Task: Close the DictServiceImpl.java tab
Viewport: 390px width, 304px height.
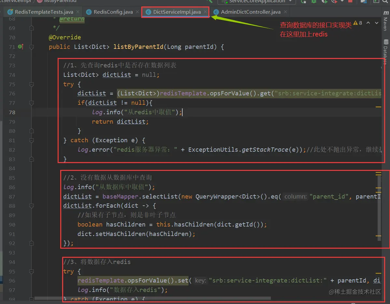Action: click(x=205, y=12)
